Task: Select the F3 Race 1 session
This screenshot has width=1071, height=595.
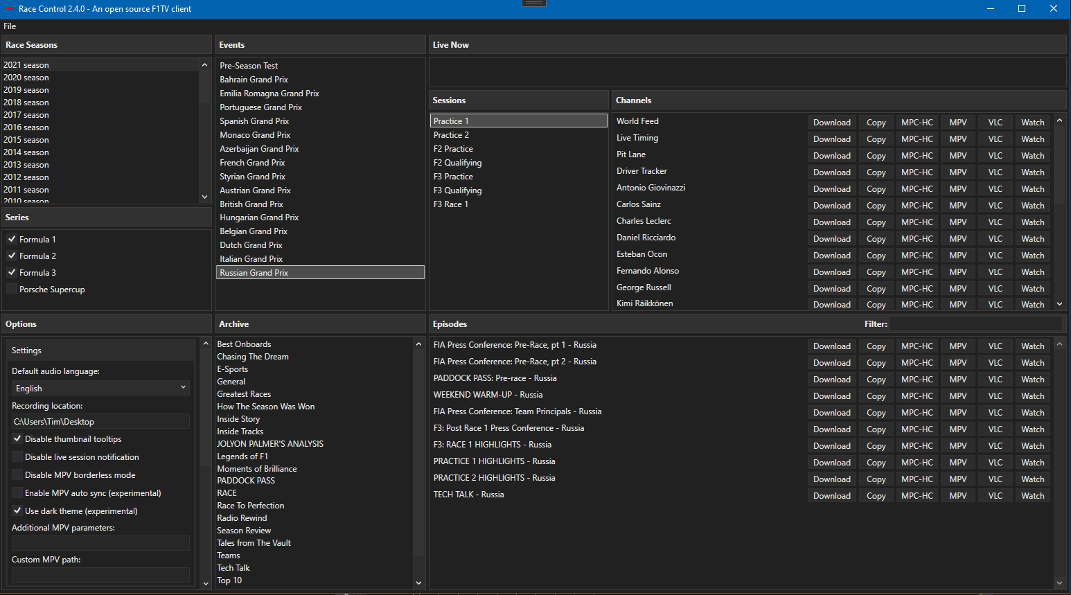Action: pos(518,204)
